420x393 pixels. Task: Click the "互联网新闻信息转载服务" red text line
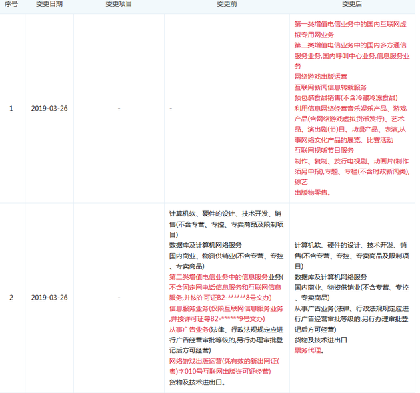coord(331,87)
